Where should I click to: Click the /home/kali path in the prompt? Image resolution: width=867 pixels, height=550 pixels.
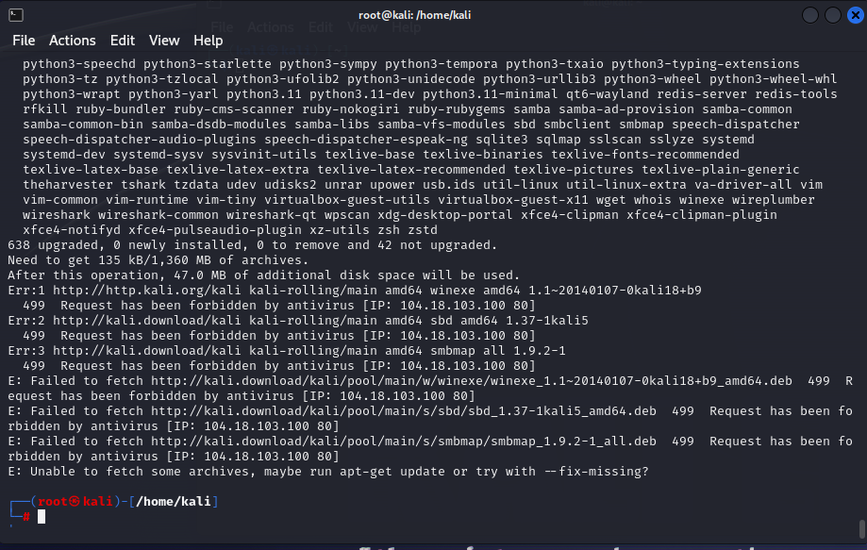coord(175,501)
